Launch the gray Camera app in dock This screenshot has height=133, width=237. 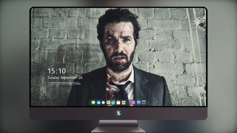pyautogui.click(x=143, y=102)
